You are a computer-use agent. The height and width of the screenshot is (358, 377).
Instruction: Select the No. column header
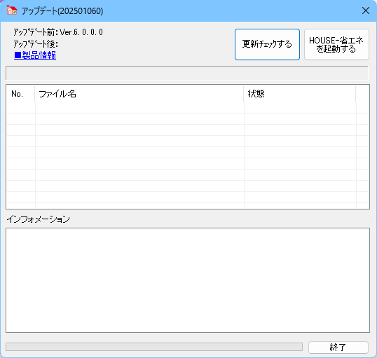point(21,94)
